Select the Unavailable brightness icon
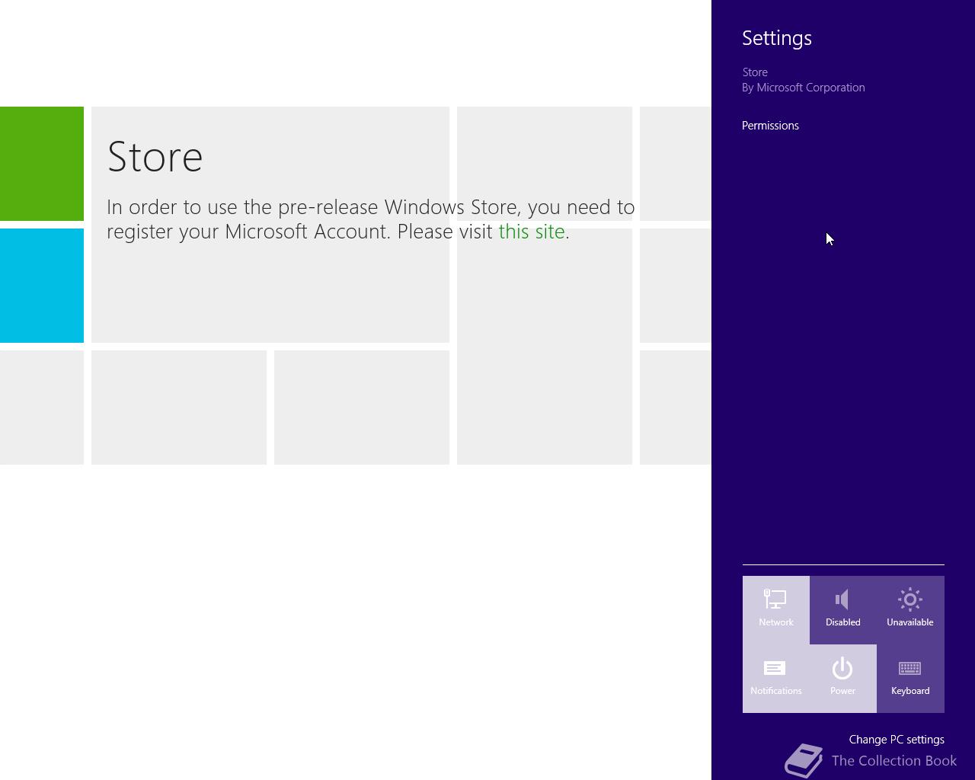The height and width of the screenshot is (780, 975). [910, 599]
